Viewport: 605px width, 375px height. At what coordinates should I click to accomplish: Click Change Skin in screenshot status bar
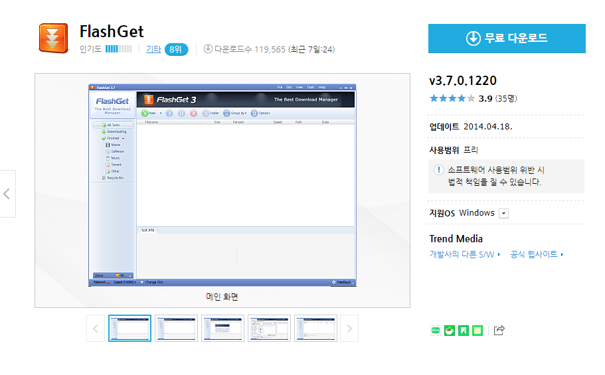click(151, 282)
